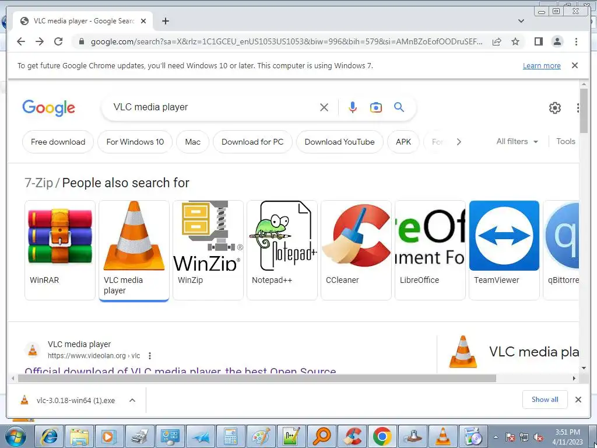Close the VLC media player tab
This screenshot has height=448, width=597.
tap(143, 21)
